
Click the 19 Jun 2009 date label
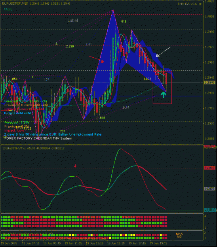pos(9,243)
